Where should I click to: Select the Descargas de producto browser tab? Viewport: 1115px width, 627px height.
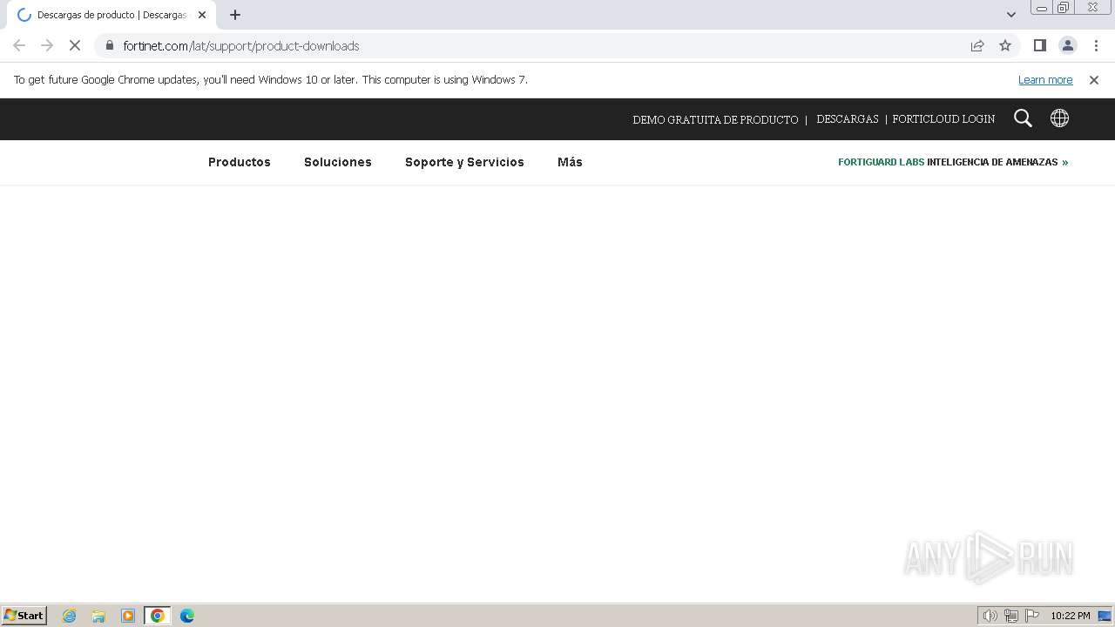point(111,15)
